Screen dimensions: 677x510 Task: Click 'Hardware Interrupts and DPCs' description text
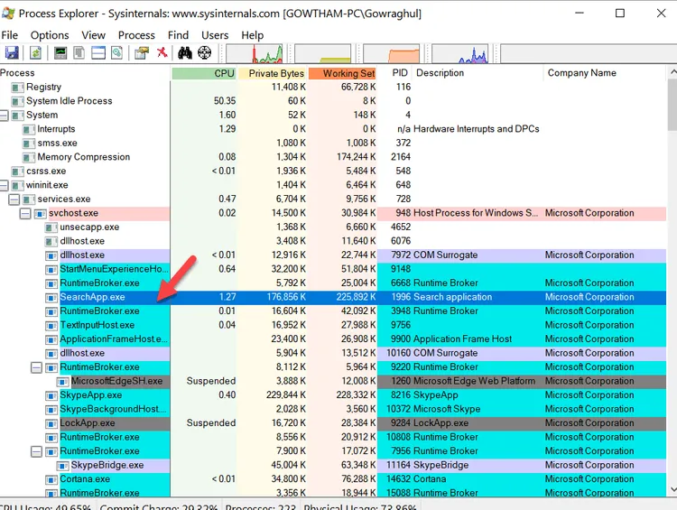[x=477, y=129]
